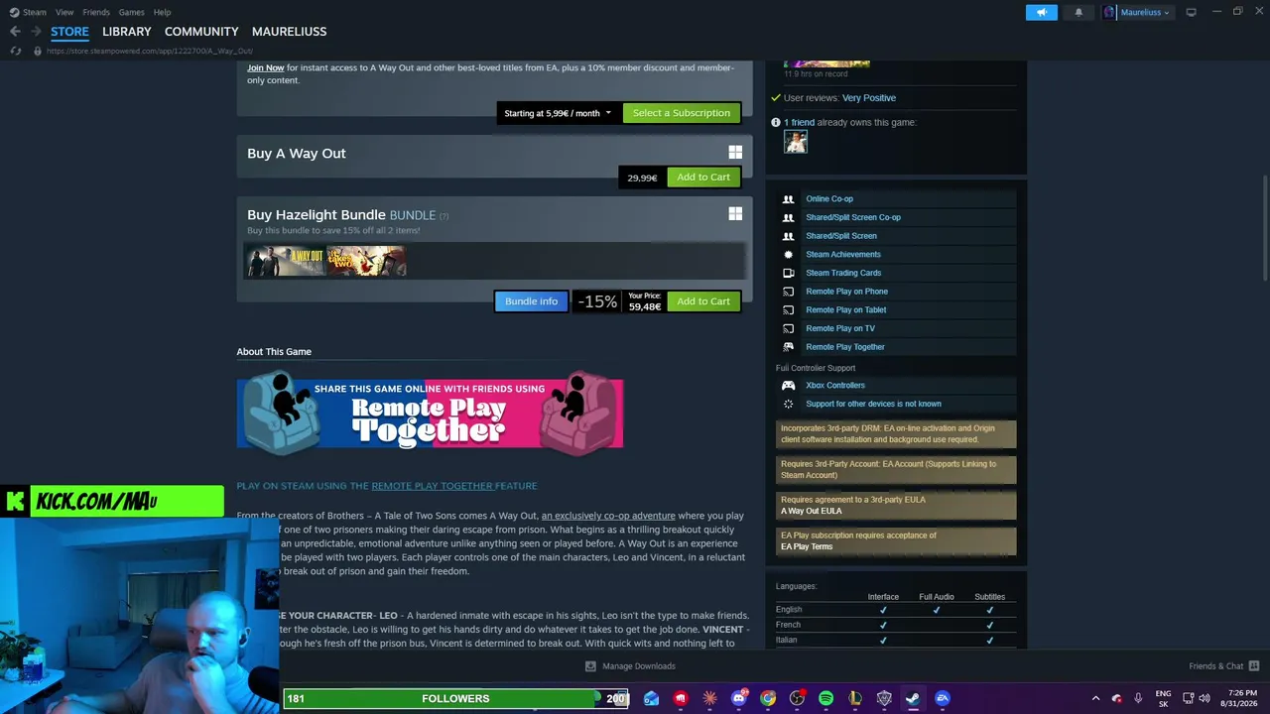Screen dimensions: 1270x714
Task: Switch to the STORE tab
Action: point(69,32)
